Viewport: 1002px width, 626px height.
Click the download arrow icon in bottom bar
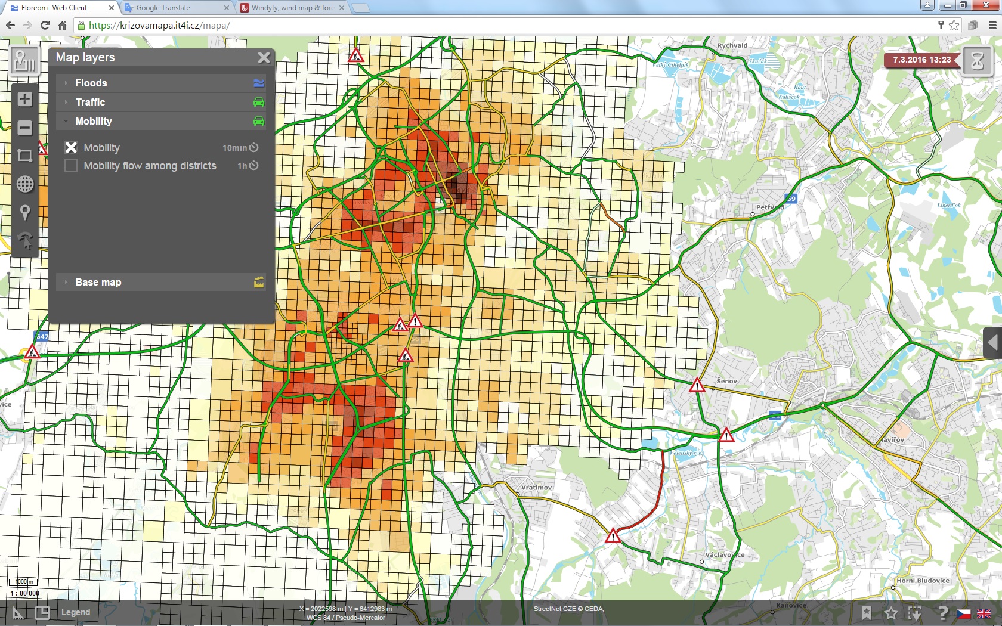(914, 612)
